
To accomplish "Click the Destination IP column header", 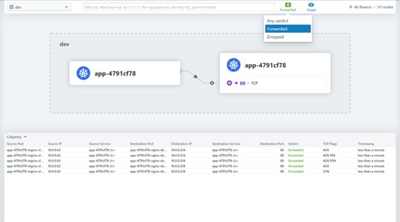I will [x=181, y=144].
